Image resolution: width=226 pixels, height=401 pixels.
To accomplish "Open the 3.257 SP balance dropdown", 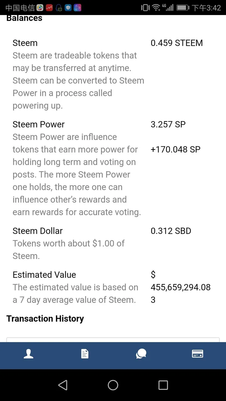I will tap(168, 124).
